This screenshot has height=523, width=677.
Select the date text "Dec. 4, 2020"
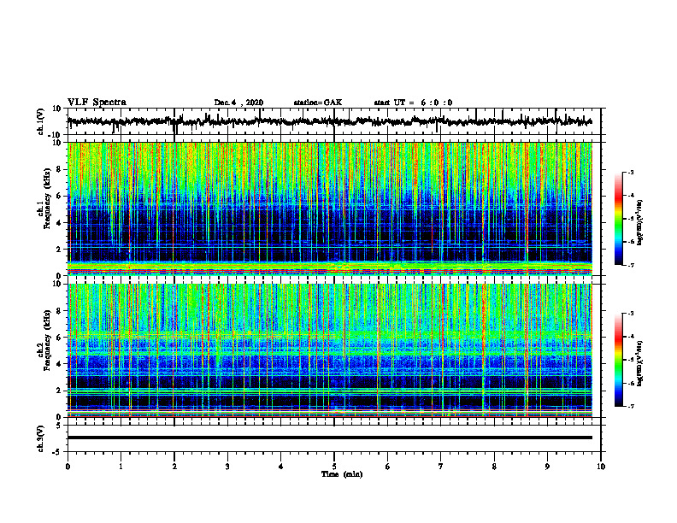[x=238, y=103]
